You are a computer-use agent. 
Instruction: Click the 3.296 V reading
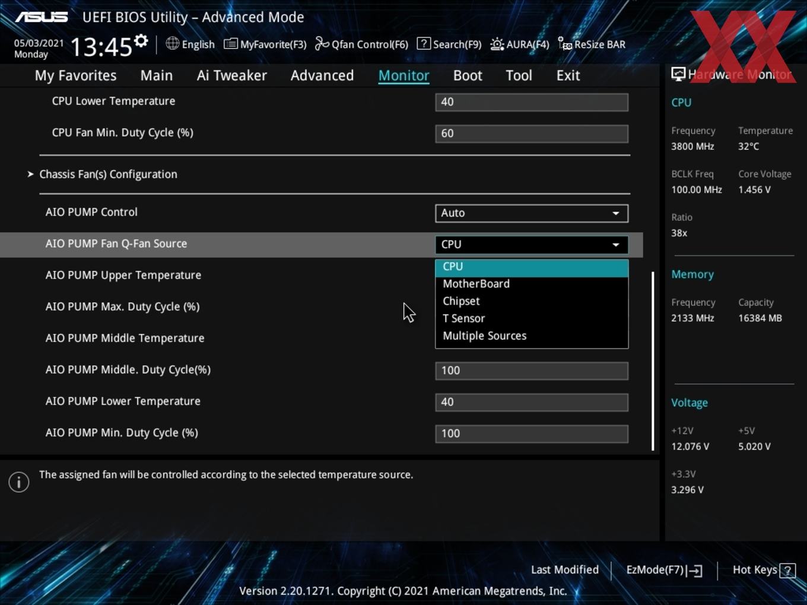[x=687, y=490]
